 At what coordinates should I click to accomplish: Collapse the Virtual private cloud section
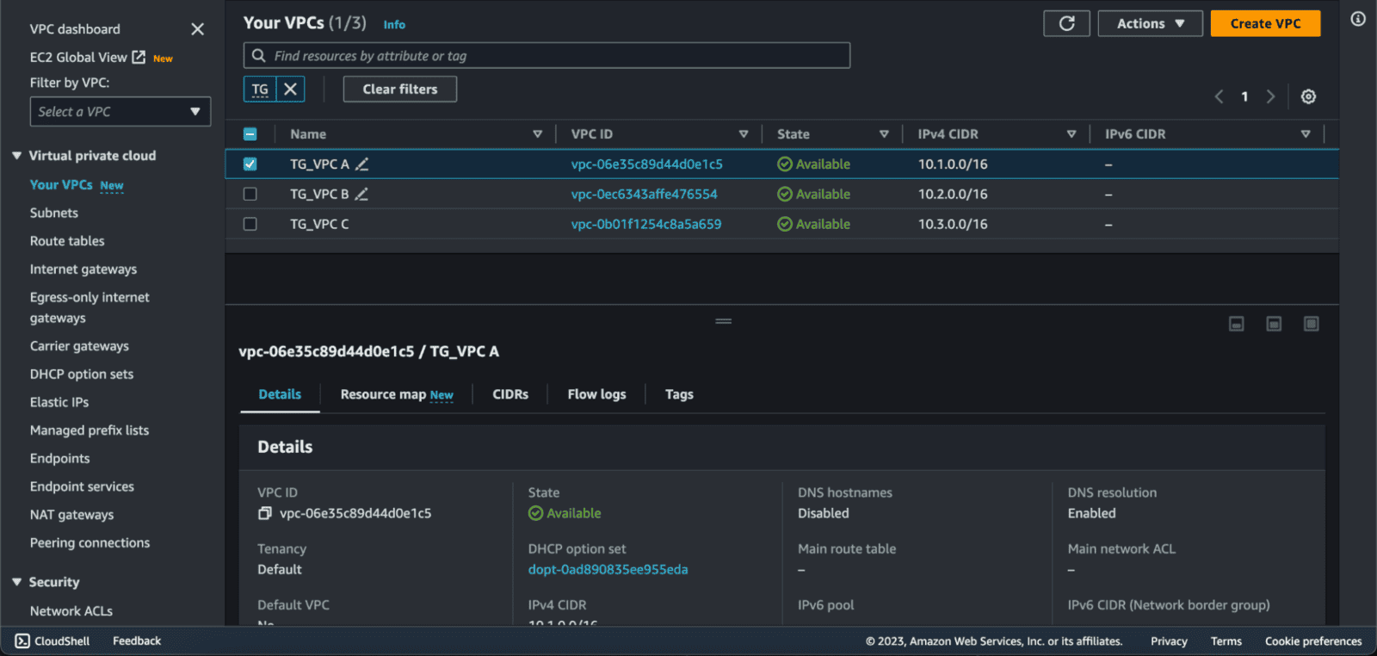tap(16, 156)
